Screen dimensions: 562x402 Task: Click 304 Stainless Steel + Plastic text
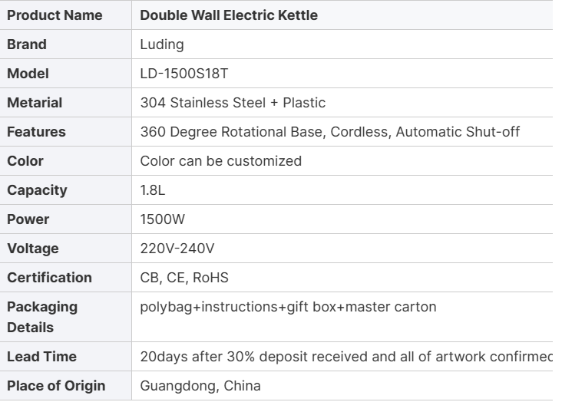233,103
